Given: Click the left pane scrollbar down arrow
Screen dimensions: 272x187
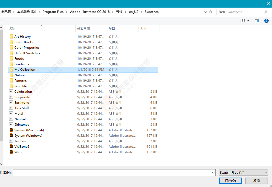Looking at the screenshot, I should point(1,164).
